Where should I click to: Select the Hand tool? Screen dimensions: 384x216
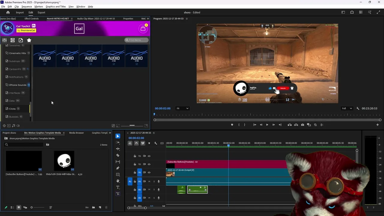[x=118, y=181]
